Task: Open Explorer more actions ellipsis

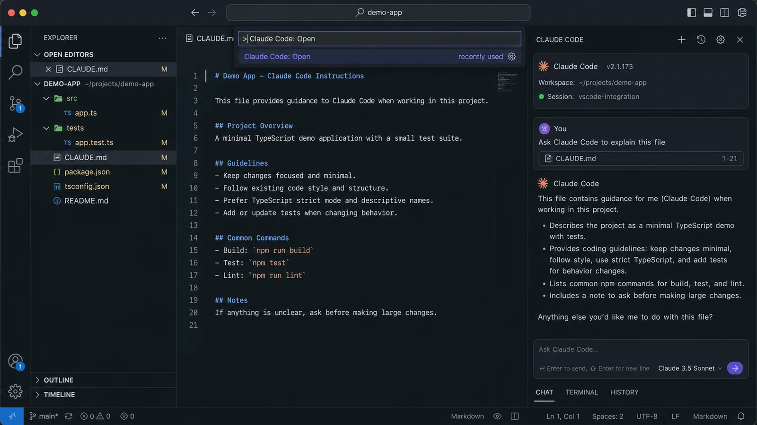Action: click(x=163, y=38)
